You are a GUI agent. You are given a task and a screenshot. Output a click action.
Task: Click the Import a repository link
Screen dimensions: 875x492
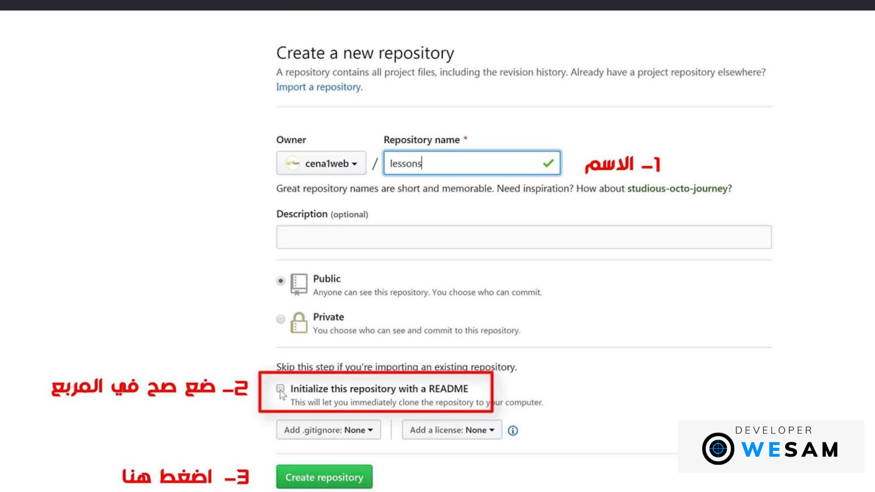pos(318,87)
